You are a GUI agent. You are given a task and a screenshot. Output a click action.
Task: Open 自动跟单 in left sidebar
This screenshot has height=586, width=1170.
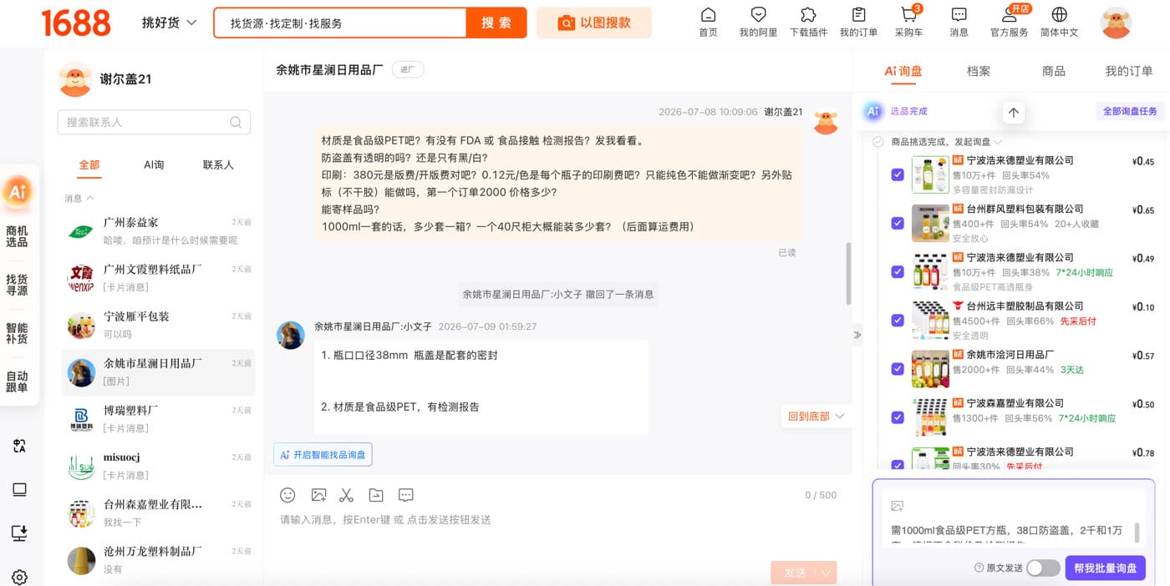[x=17, y=381]
